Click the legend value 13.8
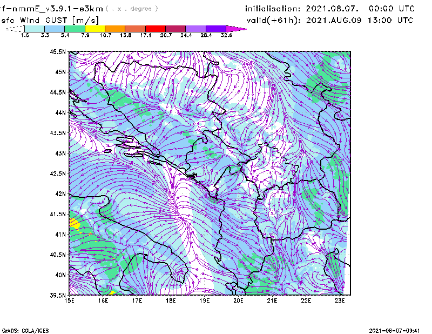Screen dimensions: 432x334 [x=126, y=35]
